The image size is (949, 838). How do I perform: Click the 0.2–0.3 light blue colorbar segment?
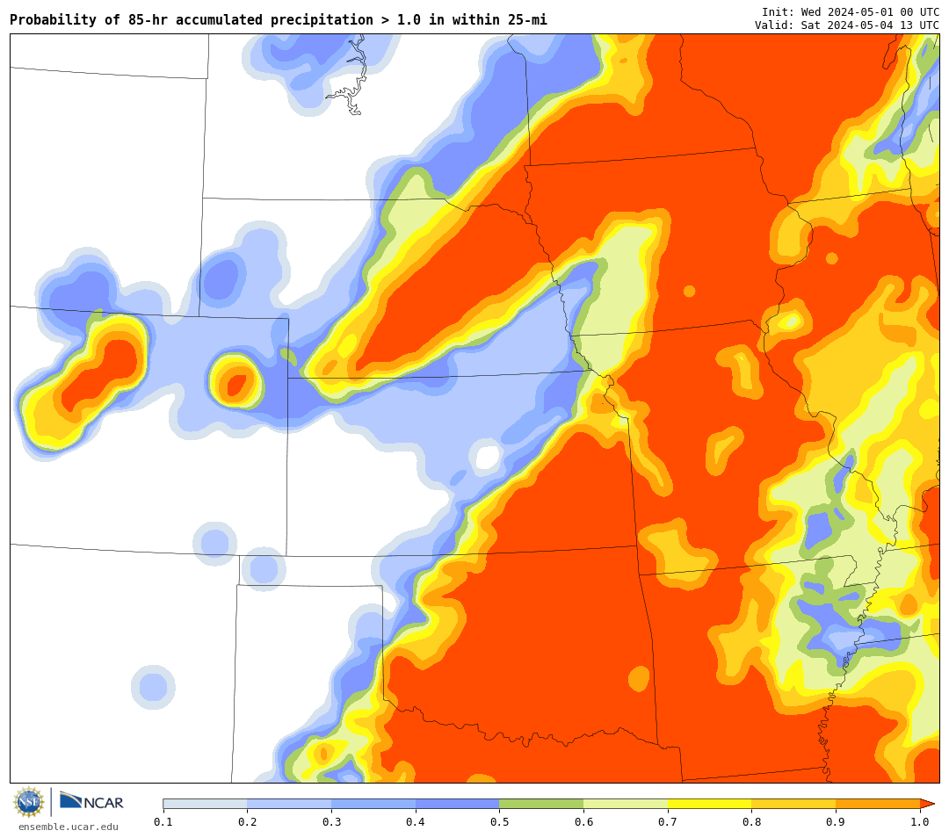289,804
